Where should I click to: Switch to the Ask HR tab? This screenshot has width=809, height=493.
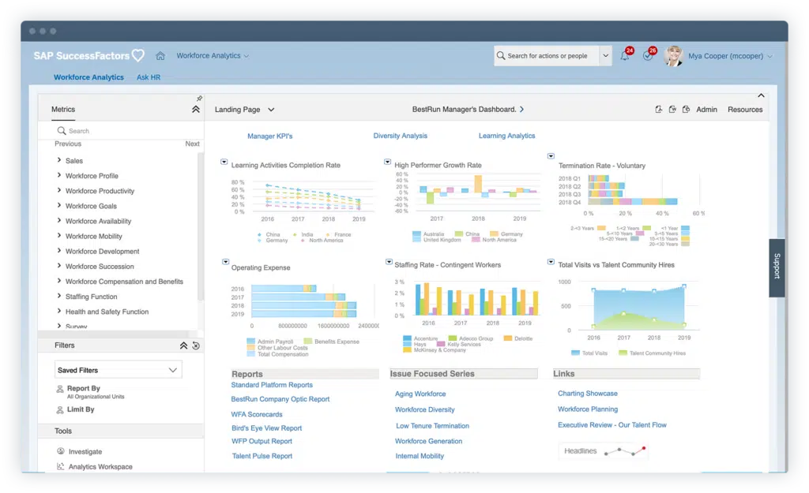click(149, 77)
